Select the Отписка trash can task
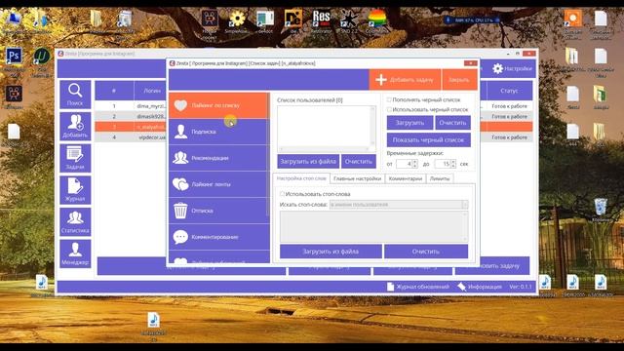This screenshot has width=624, height=351. [218, 211]
